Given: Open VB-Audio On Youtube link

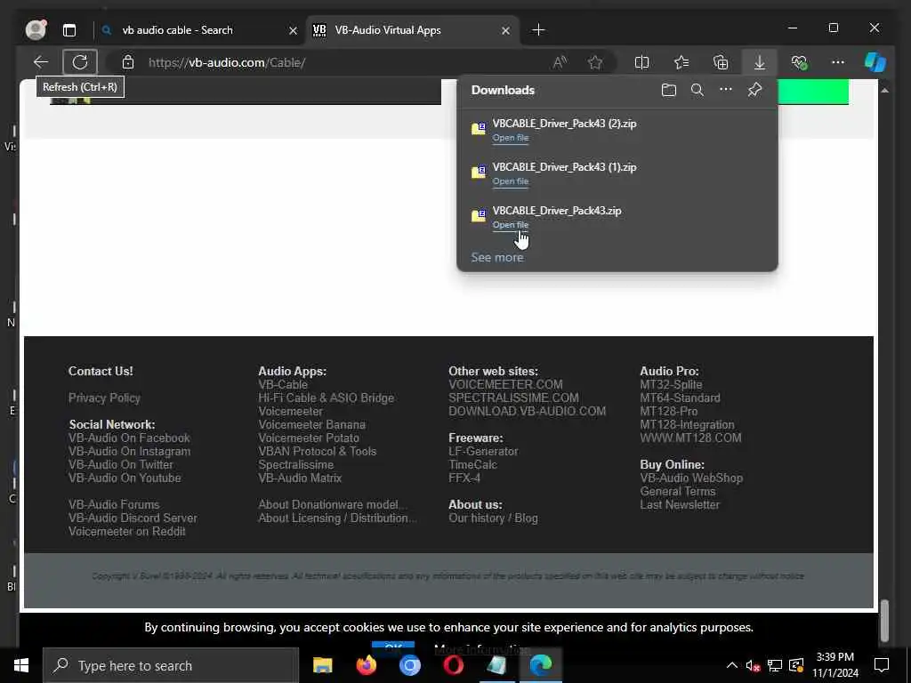Looking at the screenshot, I should [x=125, y=478].
